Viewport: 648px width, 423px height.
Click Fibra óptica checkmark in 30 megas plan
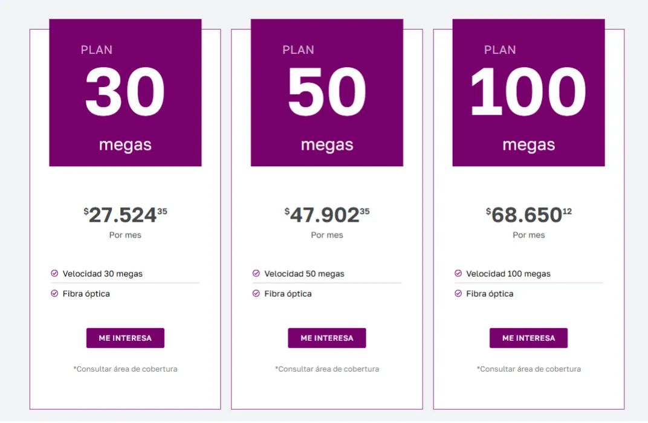[54, 293]
